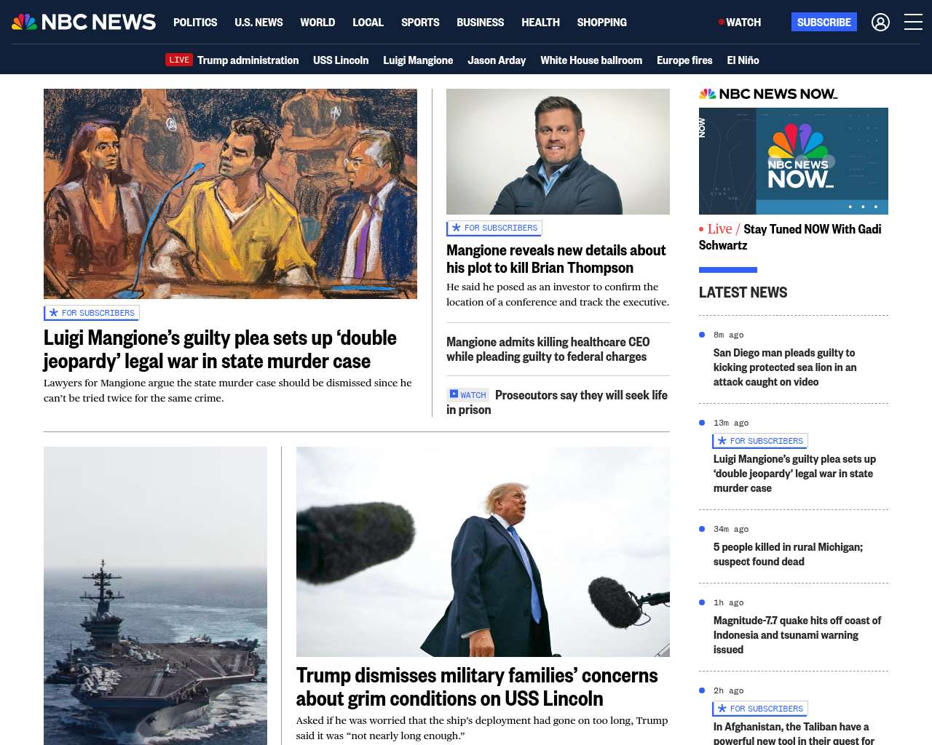This screenshot has width=932, height=745.
Task: Open the Magnitude-7.7 Indonesia quake story
Action: 797,635
